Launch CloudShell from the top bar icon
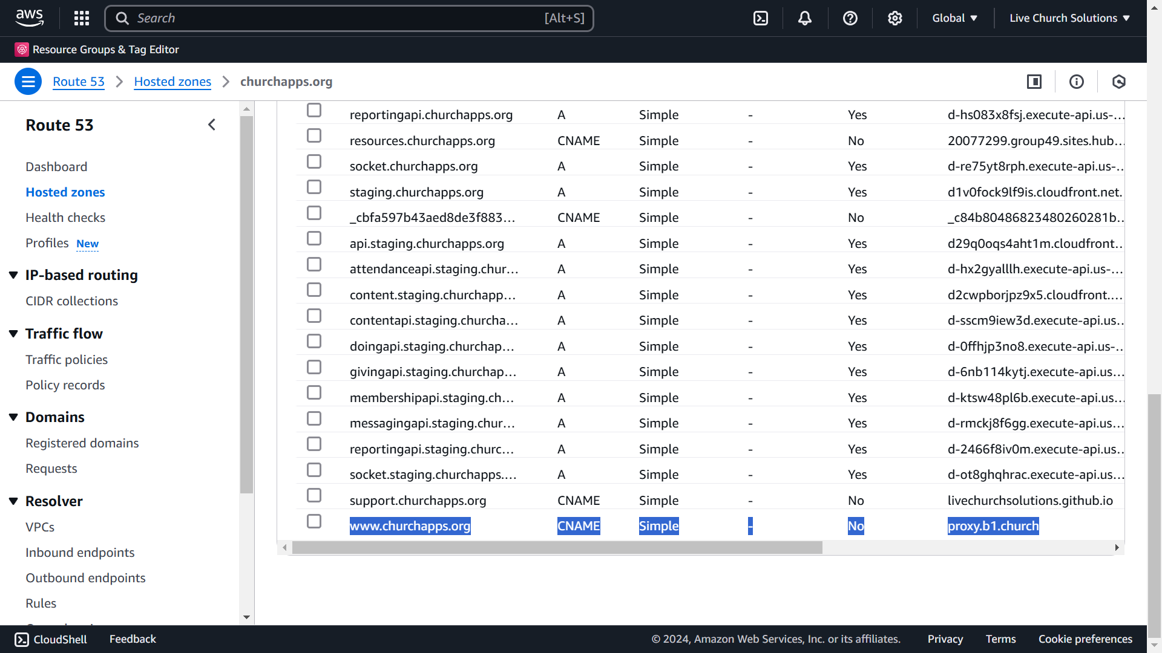1162x653 pixels. click(761, 18)
